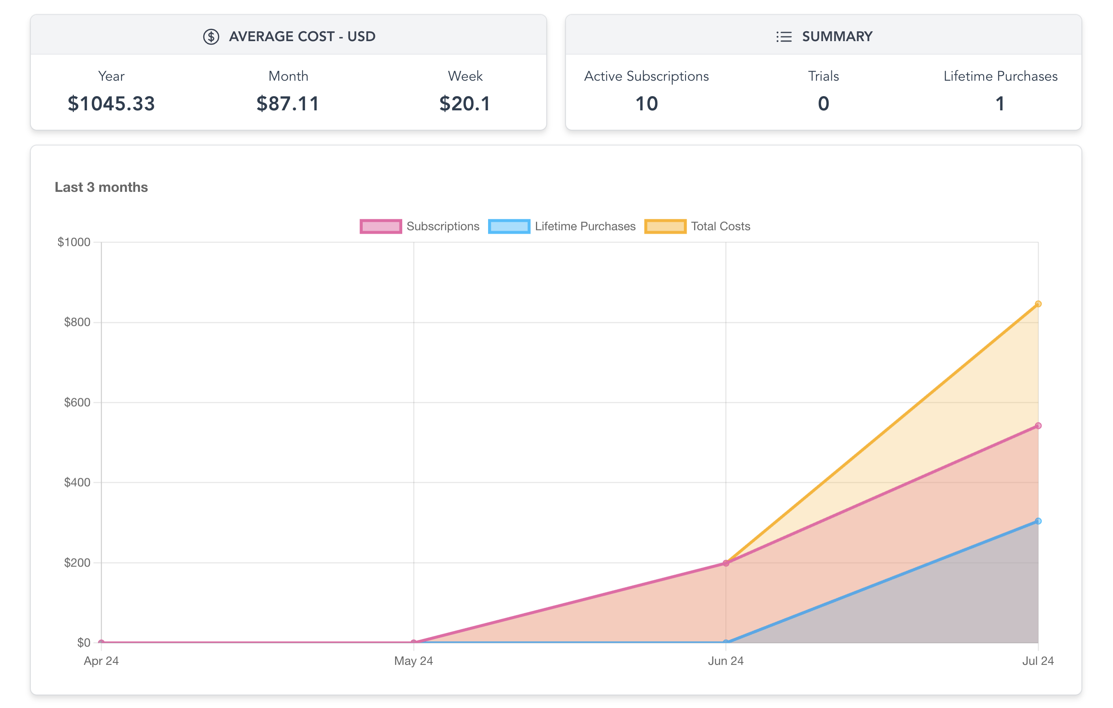Click the Trials label in Summary card

tap(823, 76)
